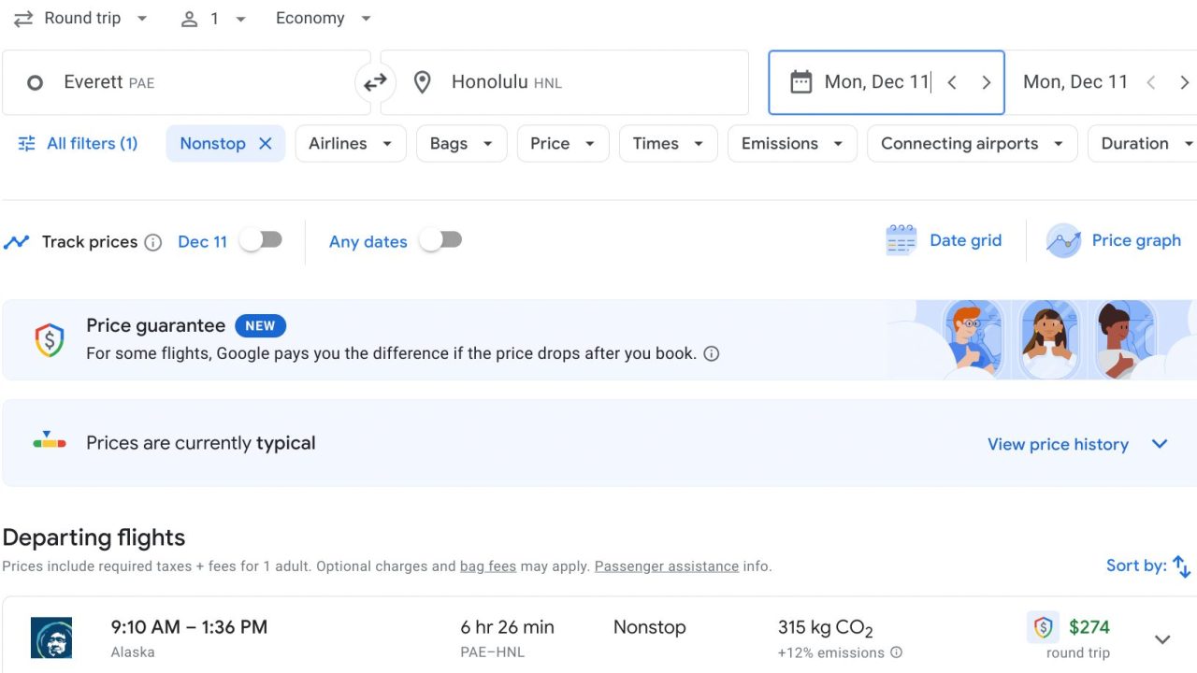Screen dimensions: 1197x673
Task: Click the Nonstop label on Alaska flight
Action: (x=650, y=627)
